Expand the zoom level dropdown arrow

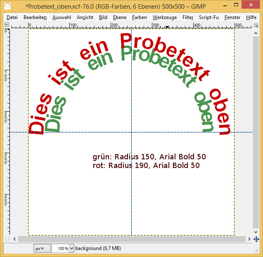(71, 248)
